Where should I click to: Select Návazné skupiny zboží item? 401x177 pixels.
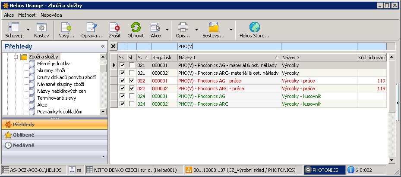tap(60, 84)
